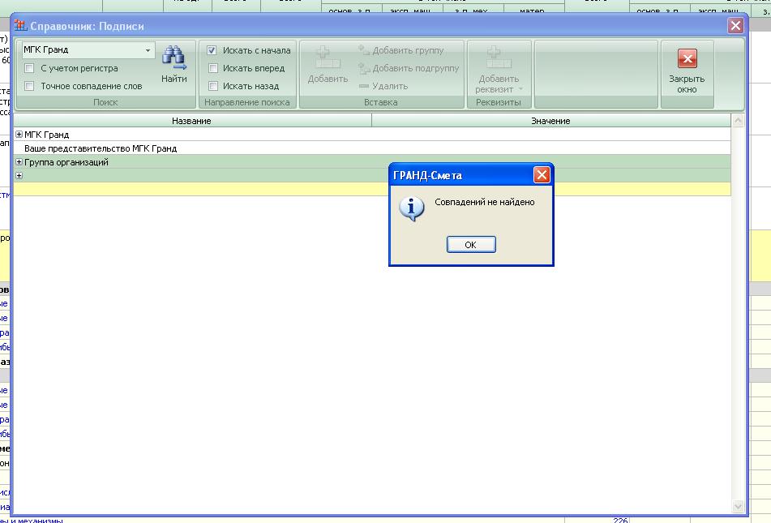This screenshot has height=523, width=771.
Task: Click the Добавить подгруппу toolbar item
Action: point(409,68)
